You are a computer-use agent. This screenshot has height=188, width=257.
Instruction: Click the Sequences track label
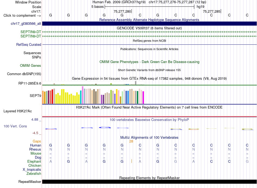pyautogui.click(x=32, y=53)
